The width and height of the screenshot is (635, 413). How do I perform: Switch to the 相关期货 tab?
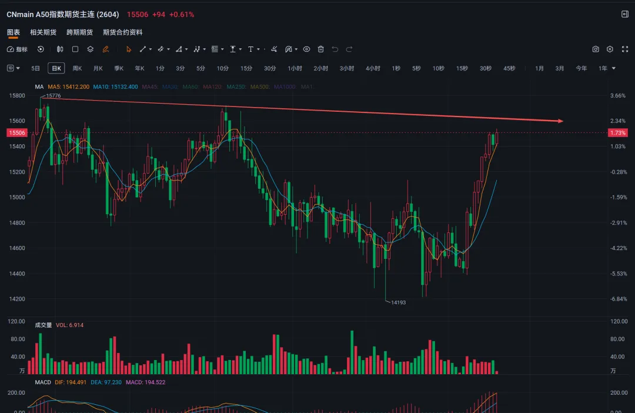click(43, 32)
